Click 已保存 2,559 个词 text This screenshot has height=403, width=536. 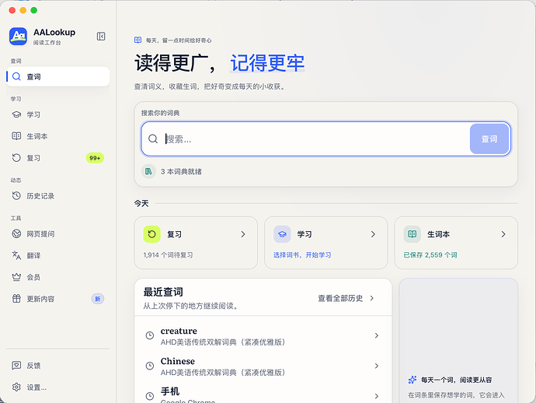[430, 255]
